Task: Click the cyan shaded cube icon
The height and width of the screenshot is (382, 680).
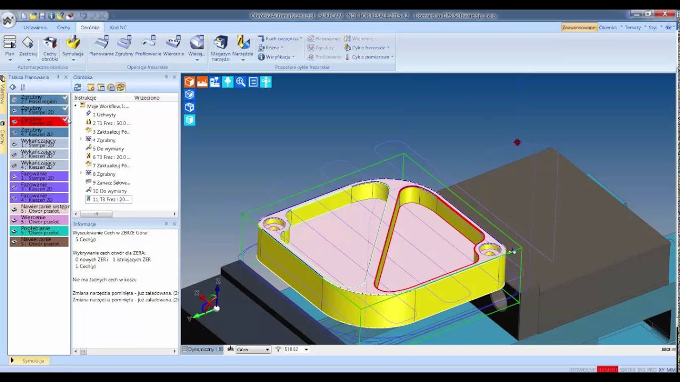Action: click(x=190, y=120)
